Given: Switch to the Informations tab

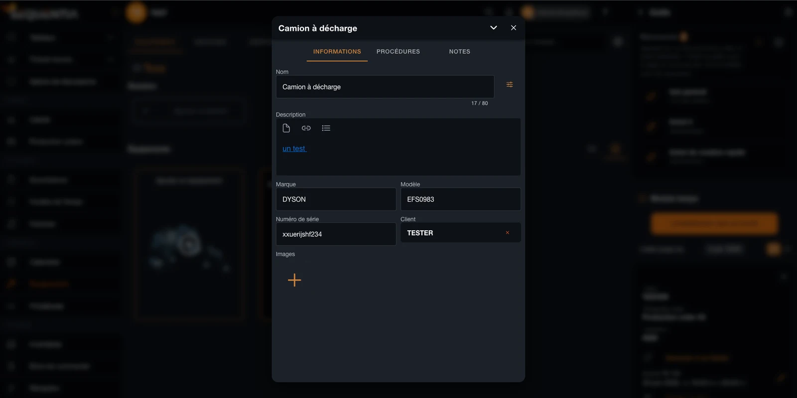Looking at the screenshot, I should click(337, 52).
